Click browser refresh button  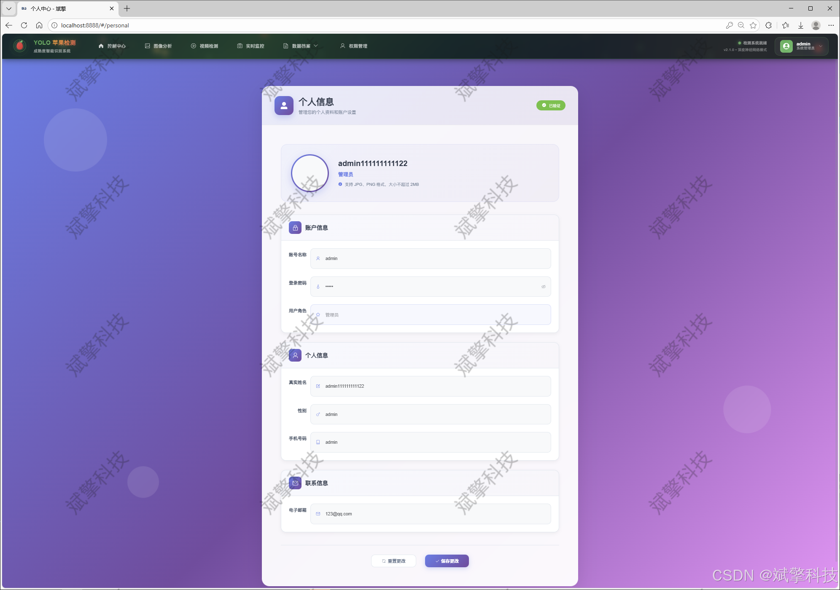tap(24, 25)
